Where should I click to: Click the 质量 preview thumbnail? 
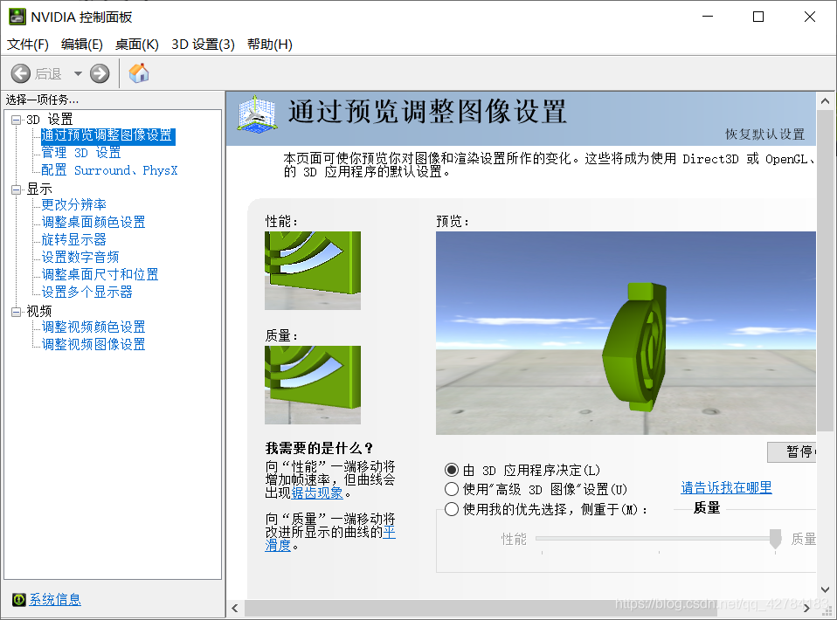click(313, 385)
